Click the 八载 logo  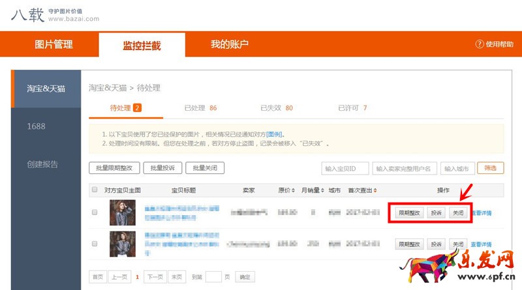[x=28, y=15]
